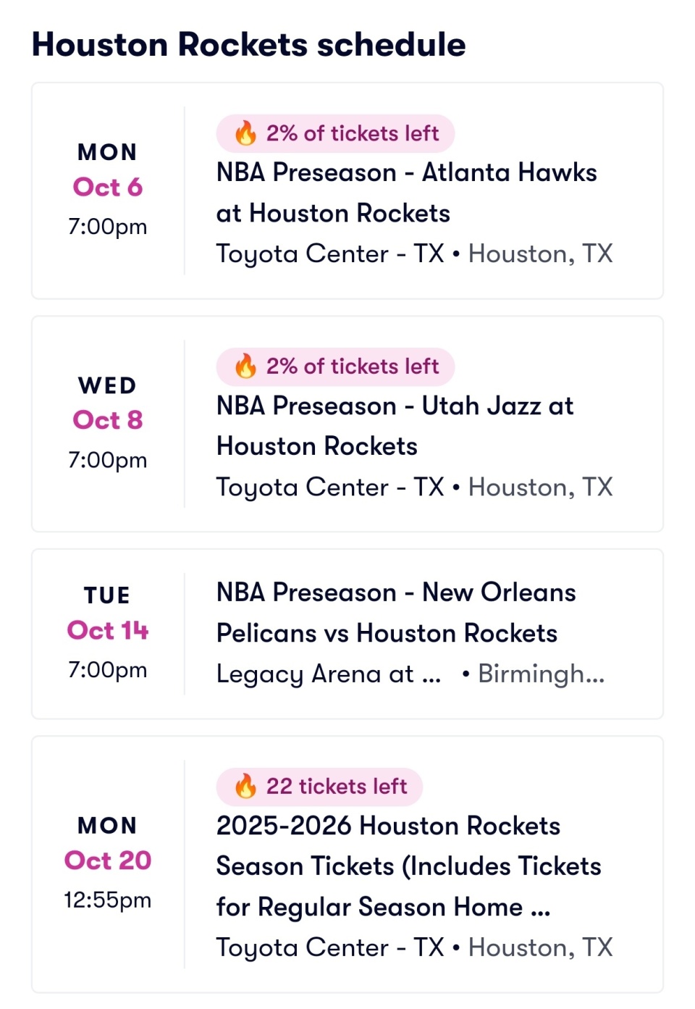Click Toyota Center venue under Season Tickets
This screenshot has height=1009, width=695.
click(330, 947)
